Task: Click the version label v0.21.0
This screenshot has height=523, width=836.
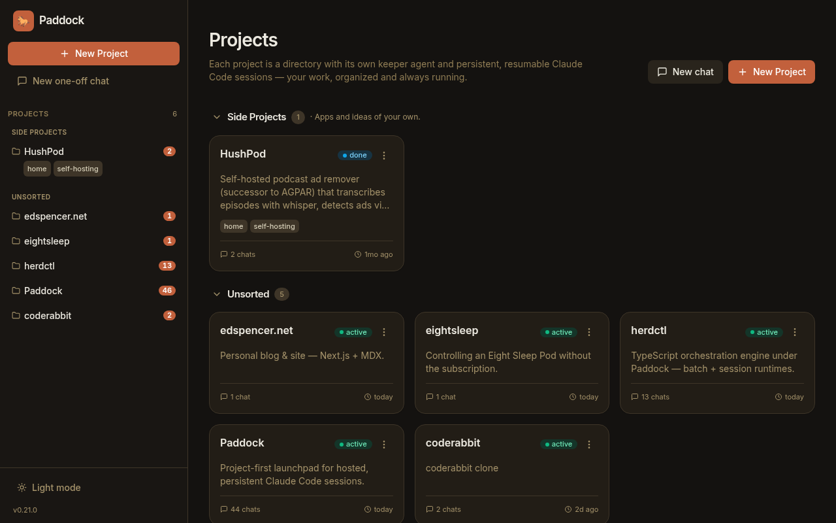Action: (25, 510)
